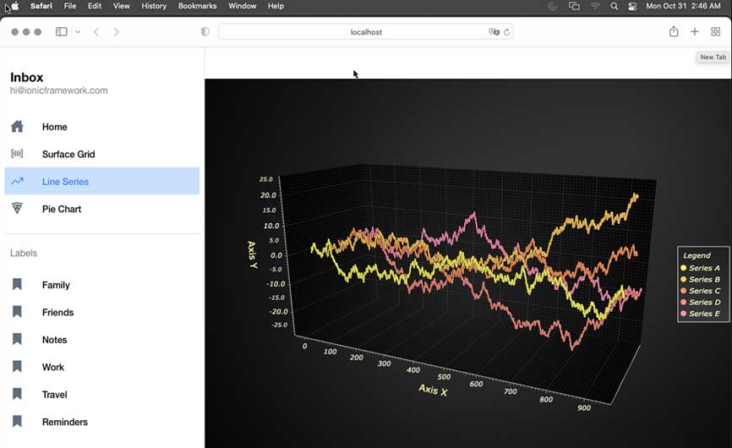Click the menu bar date and time
Image resolution: width=732 pixels, height=448 pixels.
(683, 6)
